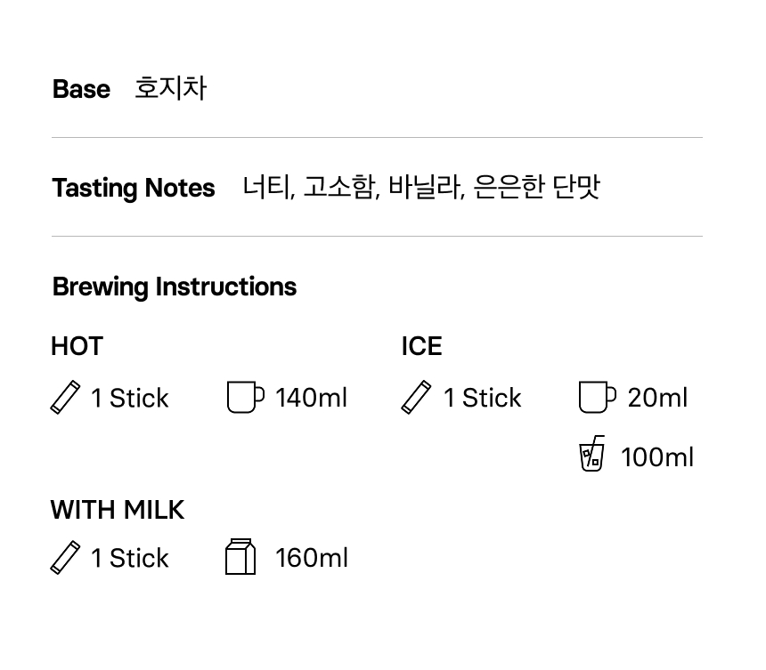Click the tasting notes text starting with 너티
The width and height of the screenshot is (766, 670).
[x=421, y=187]
